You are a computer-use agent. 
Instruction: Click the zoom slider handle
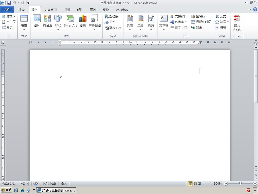tap(240, 183)
